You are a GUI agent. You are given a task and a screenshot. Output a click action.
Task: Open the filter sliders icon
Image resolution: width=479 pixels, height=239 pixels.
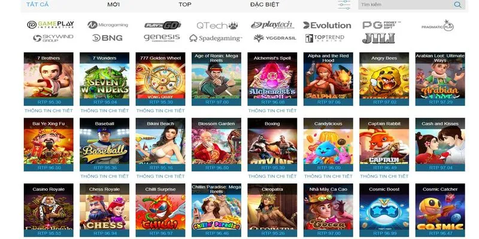point(344,5)
